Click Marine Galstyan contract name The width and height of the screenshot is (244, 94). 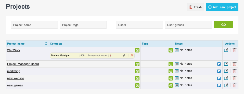(x=61, y=56)
